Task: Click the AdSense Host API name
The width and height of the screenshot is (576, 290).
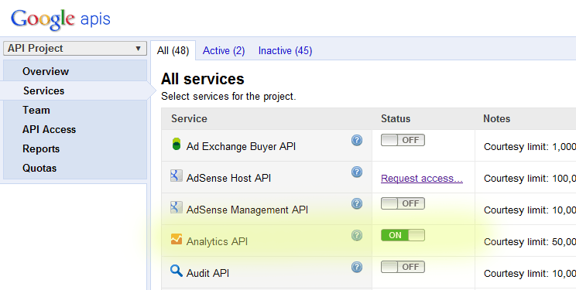Action: point(228,178)
